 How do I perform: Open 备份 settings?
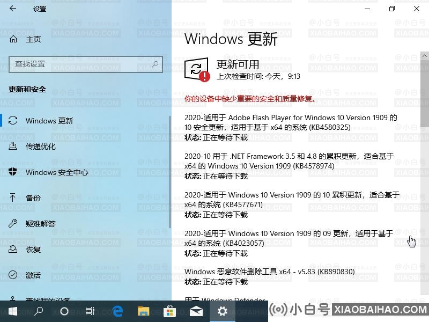coord(33,198)
